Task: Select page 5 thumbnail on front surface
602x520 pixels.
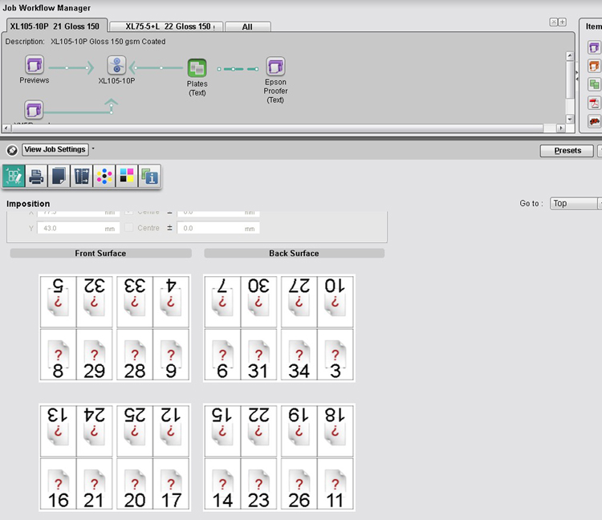Action: pyautogui.click(x=58, y=302)
